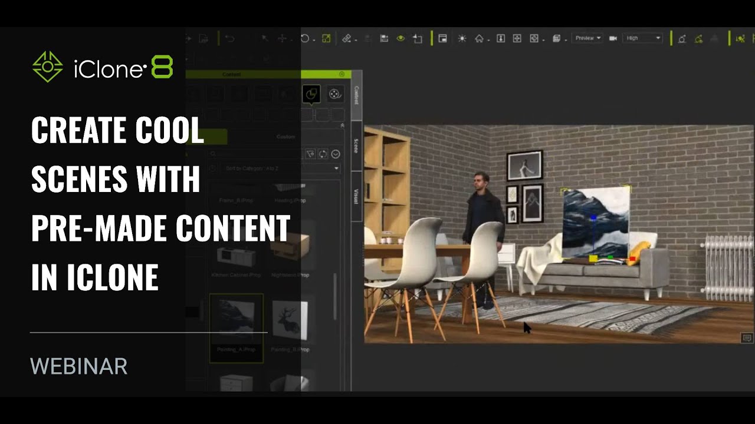Toggle the green eye visibility icon
Screen dimensions: 755x424
coord(401,38)
